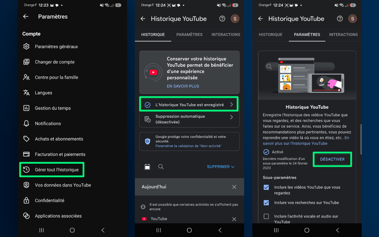Go back from right Historique YouTube screen

click(260, 19)
